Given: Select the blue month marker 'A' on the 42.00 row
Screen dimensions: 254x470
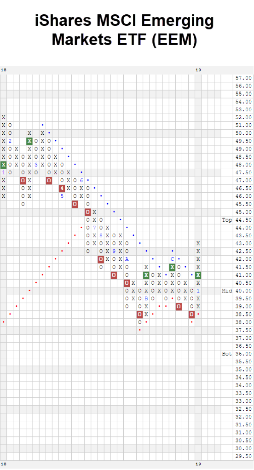Looking at the screenshot, I should pyautogui.click(x=127, y=259).
